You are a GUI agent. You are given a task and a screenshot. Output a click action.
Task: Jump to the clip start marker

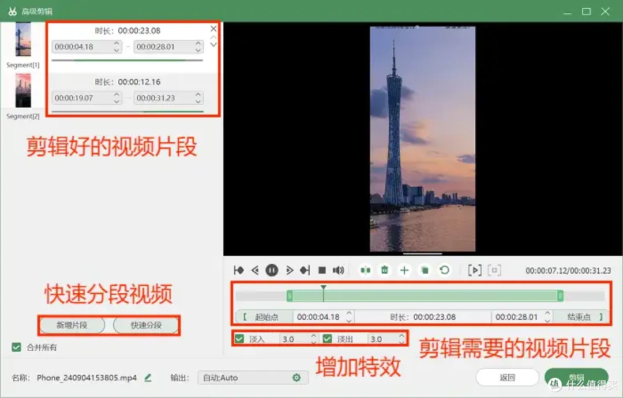pyautogui.click(x=238, y=270)
